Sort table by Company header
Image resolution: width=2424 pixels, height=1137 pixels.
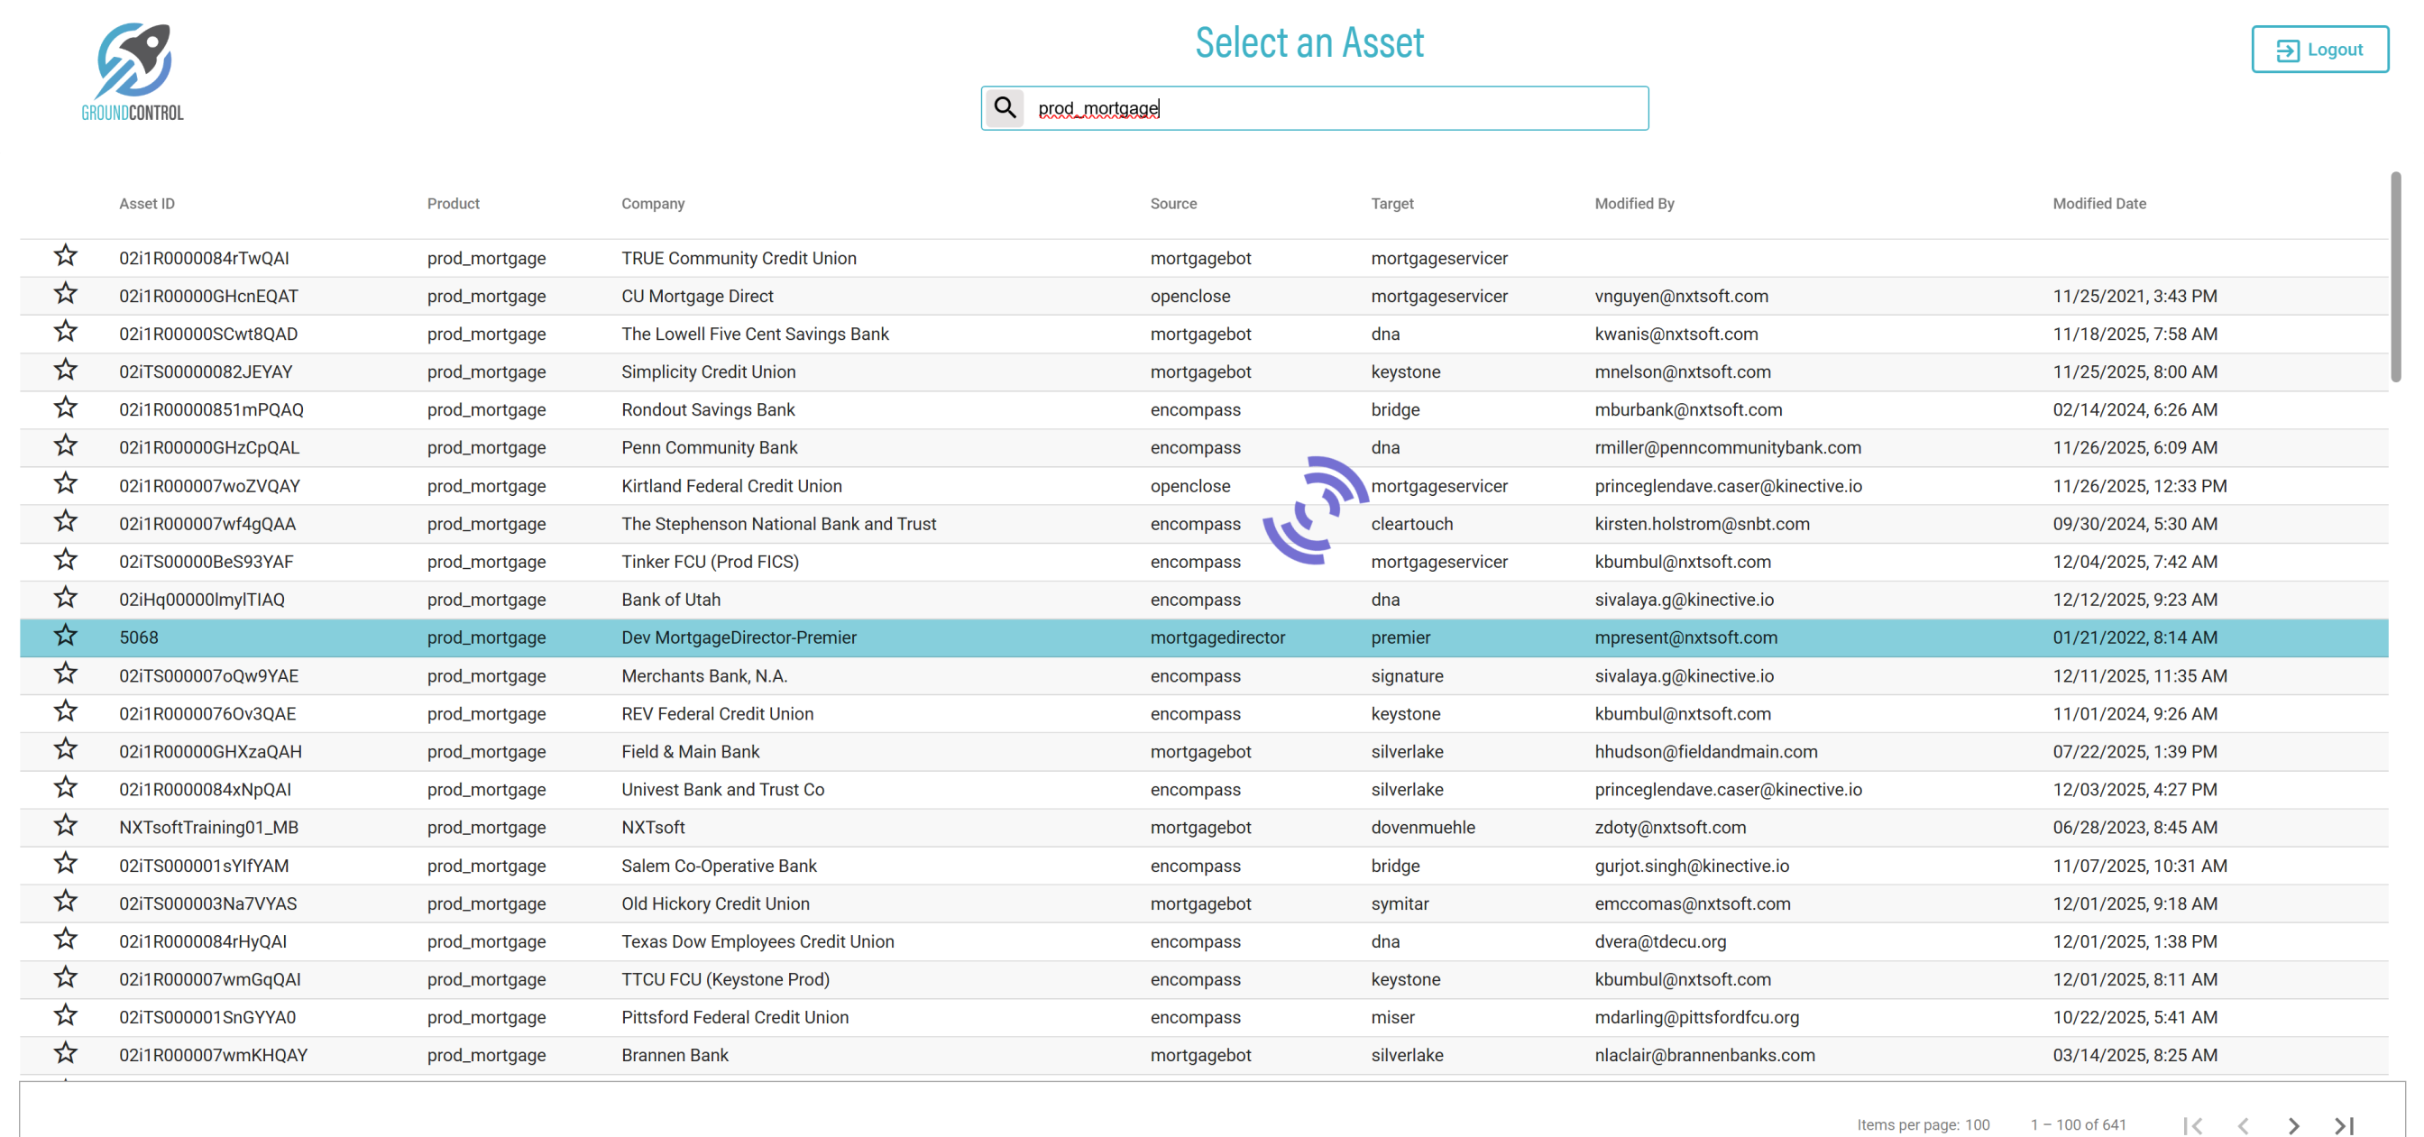click(652, 203)
